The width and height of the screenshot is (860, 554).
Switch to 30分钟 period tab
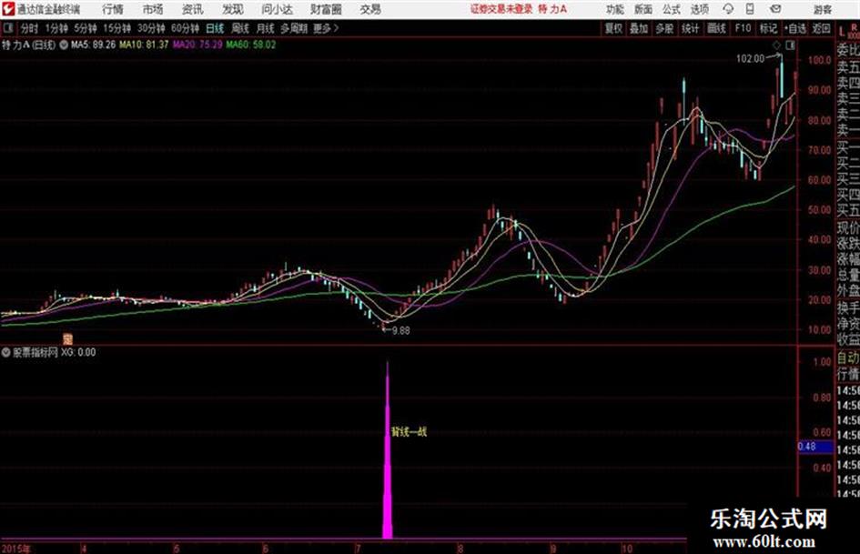click(x=151, y=28)
